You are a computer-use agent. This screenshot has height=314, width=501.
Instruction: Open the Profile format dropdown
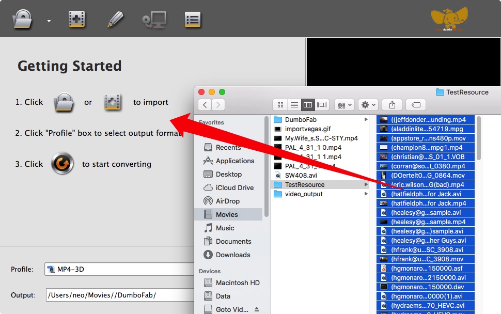tap(119, 269)
